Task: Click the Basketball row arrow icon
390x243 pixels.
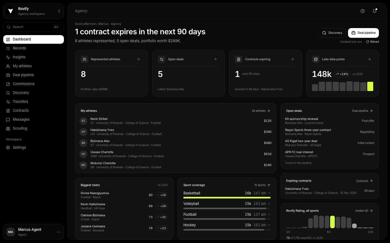Action: 269,193
